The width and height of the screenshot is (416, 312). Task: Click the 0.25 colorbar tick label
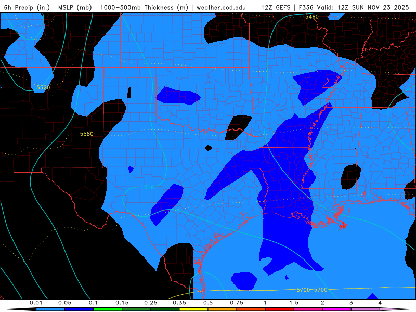pos(151,303)
